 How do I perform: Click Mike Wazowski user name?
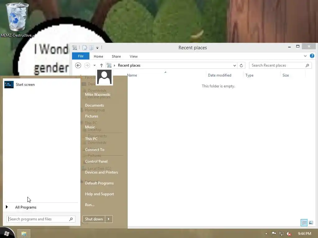[x=98, y=95]
